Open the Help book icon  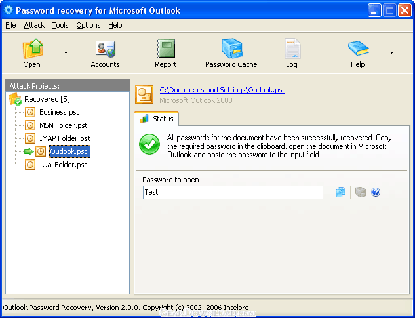(359, 49)
